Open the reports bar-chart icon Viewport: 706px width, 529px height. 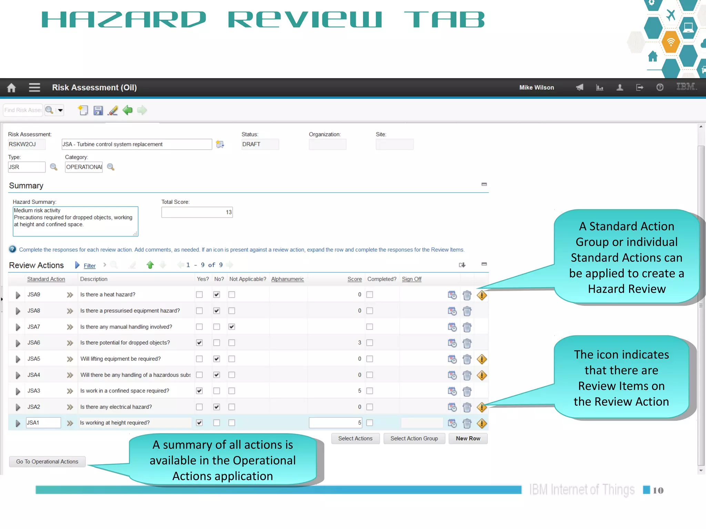coord(600,87)
